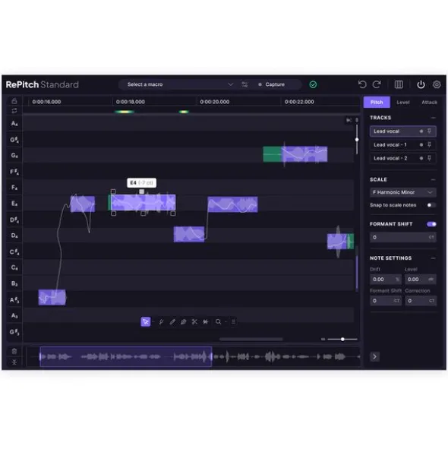Viewport: 448px width, 449px height.
Task: Click the 0:00:18.000 timeline marker
Action: pyautogui.click(x=131, y=102)
